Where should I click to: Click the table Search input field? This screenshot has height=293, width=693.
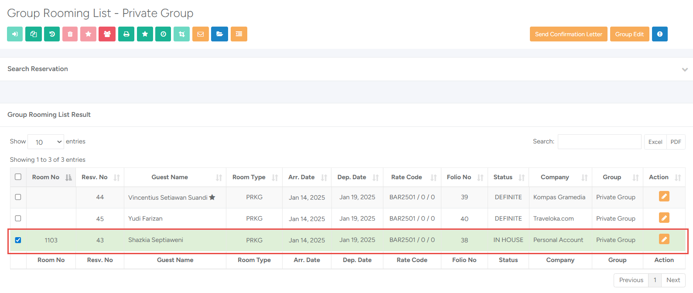tap(599, 142)
